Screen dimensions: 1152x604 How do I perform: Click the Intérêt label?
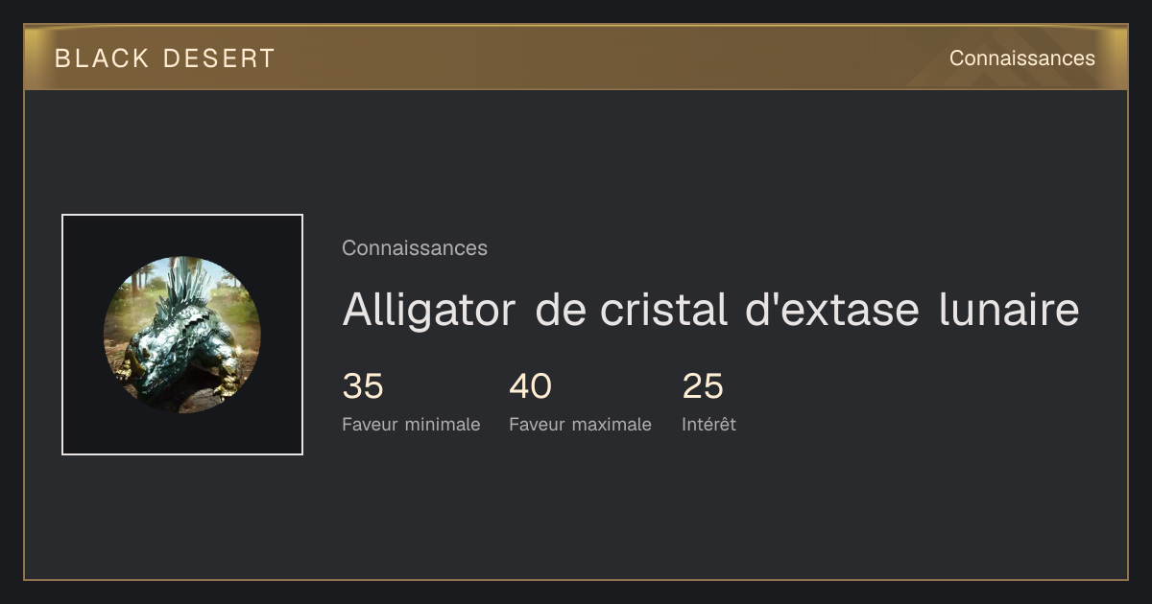[708, 425]
